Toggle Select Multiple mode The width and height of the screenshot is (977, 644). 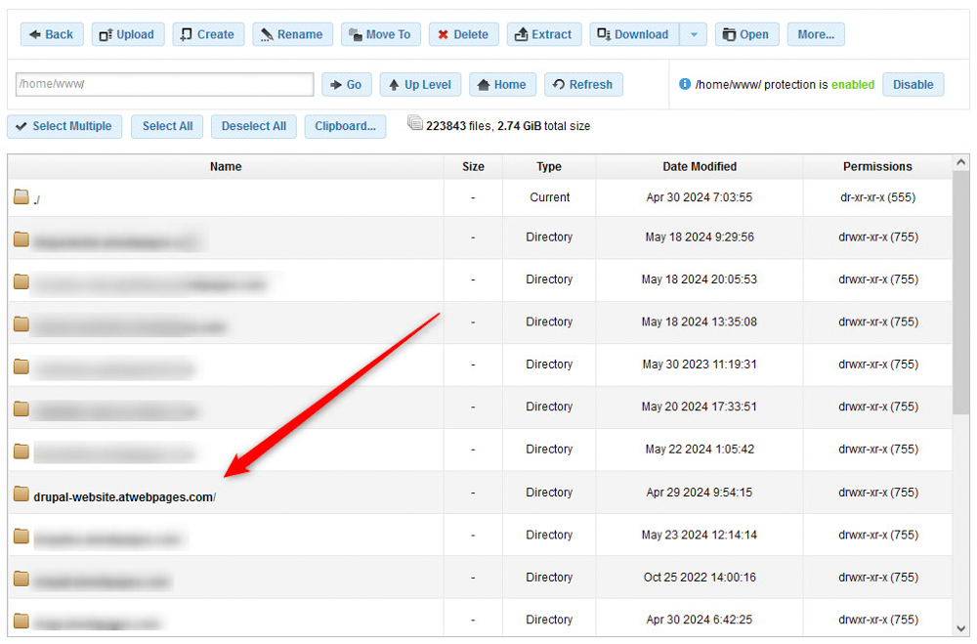click(64, 126)
